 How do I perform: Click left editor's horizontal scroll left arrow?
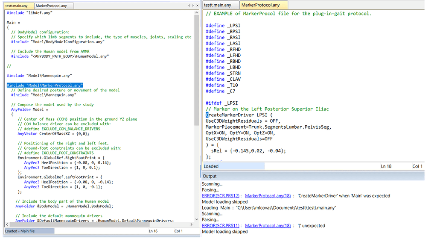point(7,224)
